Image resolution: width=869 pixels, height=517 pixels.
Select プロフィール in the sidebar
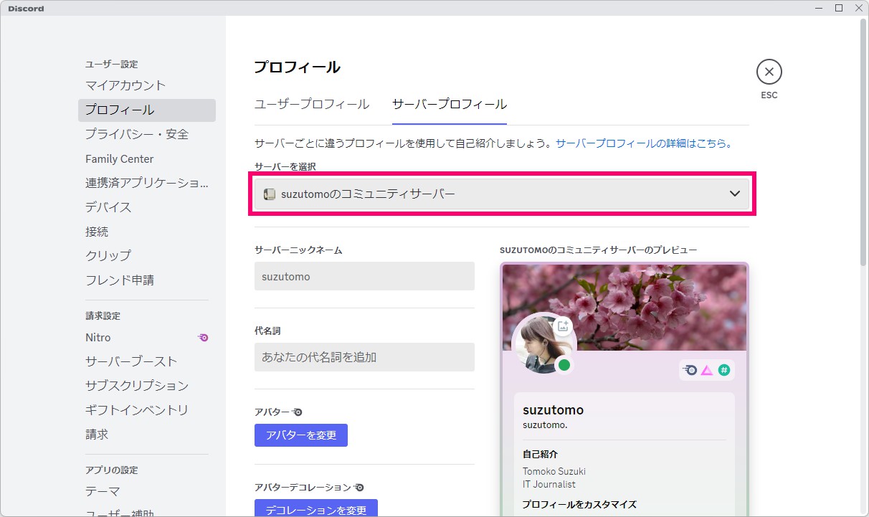pyautogui.click(x=147, y=110)
